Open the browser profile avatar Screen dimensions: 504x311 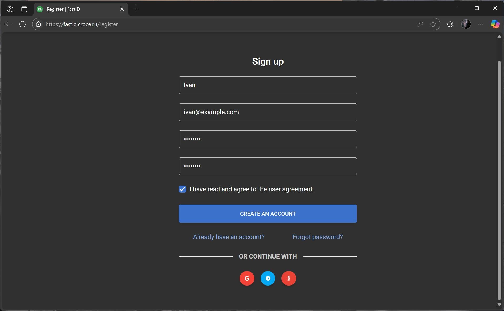466,24
